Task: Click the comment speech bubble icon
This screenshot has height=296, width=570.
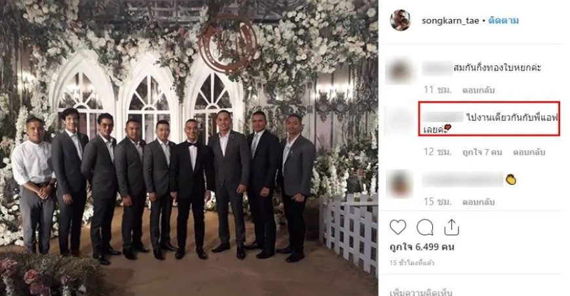Action: click(425, 227)
